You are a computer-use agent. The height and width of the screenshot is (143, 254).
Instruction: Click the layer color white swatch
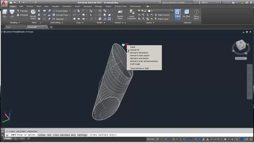click(x=149, y=11)
